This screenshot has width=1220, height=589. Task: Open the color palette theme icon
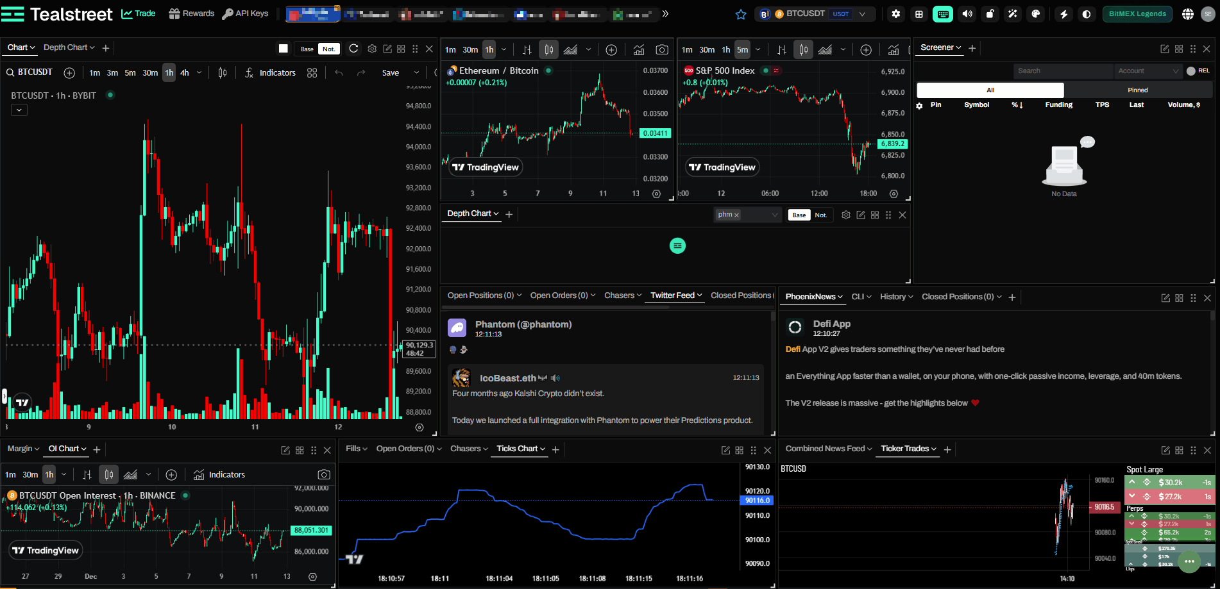coord(1035,14)
